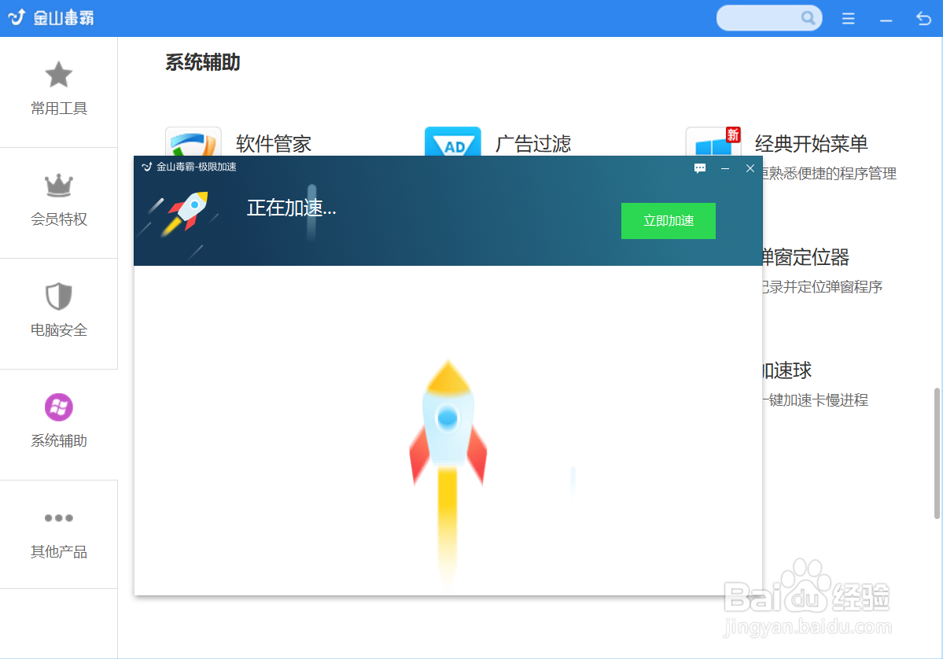Viewport: 943px width, 659px height.
Task: Open the 弹窗定位器 tool
Action: coord(806,257)
